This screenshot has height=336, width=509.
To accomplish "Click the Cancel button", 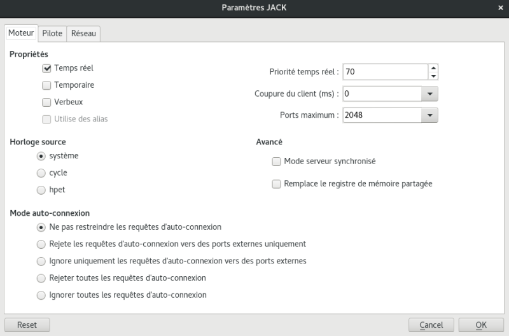I will [431, 325].
